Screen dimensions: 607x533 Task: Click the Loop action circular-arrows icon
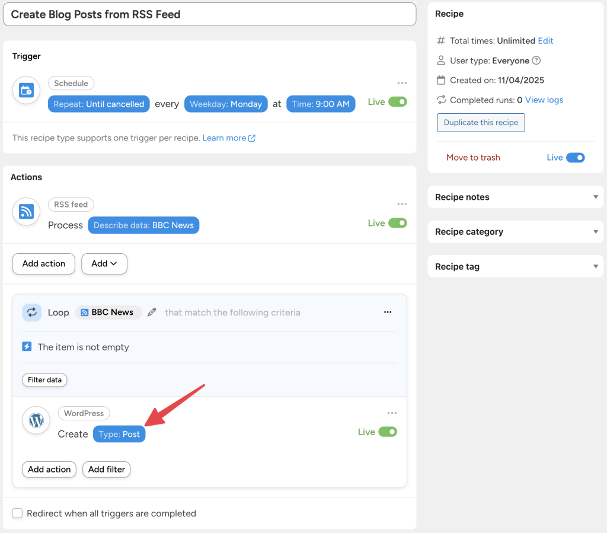coord(31,312)
